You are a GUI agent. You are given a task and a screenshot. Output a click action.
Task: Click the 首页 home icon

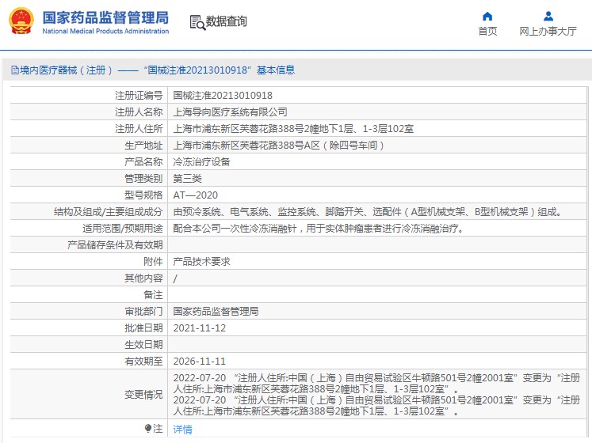487,16
